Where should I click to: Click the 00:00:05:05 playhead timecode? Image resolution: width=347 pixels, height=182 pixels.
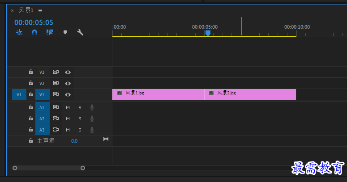34,22
